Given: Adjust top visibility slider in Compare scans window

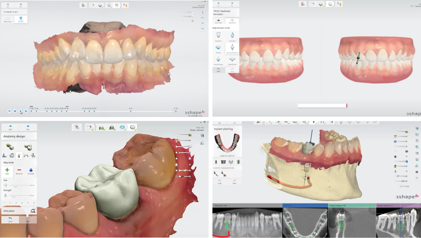Looking at the screenshot, I should [187, 12].
